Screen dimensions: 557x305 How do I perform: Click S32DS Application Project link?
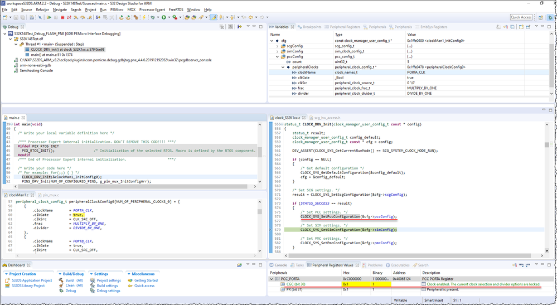pos(31,280)
